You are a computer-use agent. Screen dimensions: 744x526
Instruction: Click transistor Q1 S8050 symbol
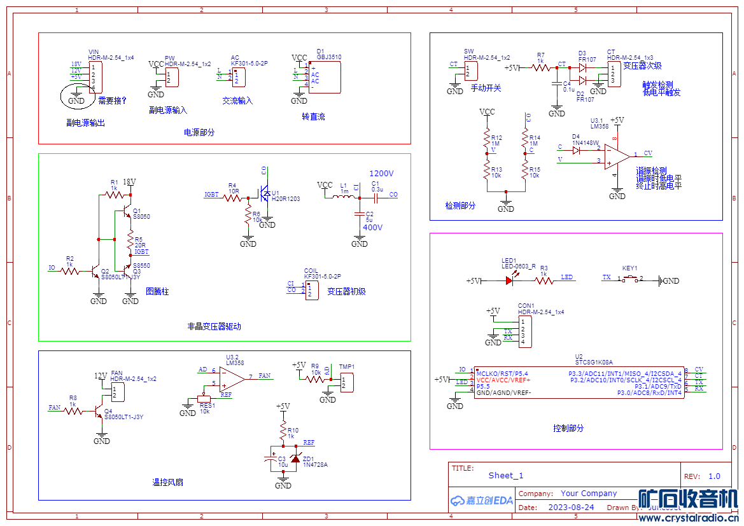[x=127, y=211]
